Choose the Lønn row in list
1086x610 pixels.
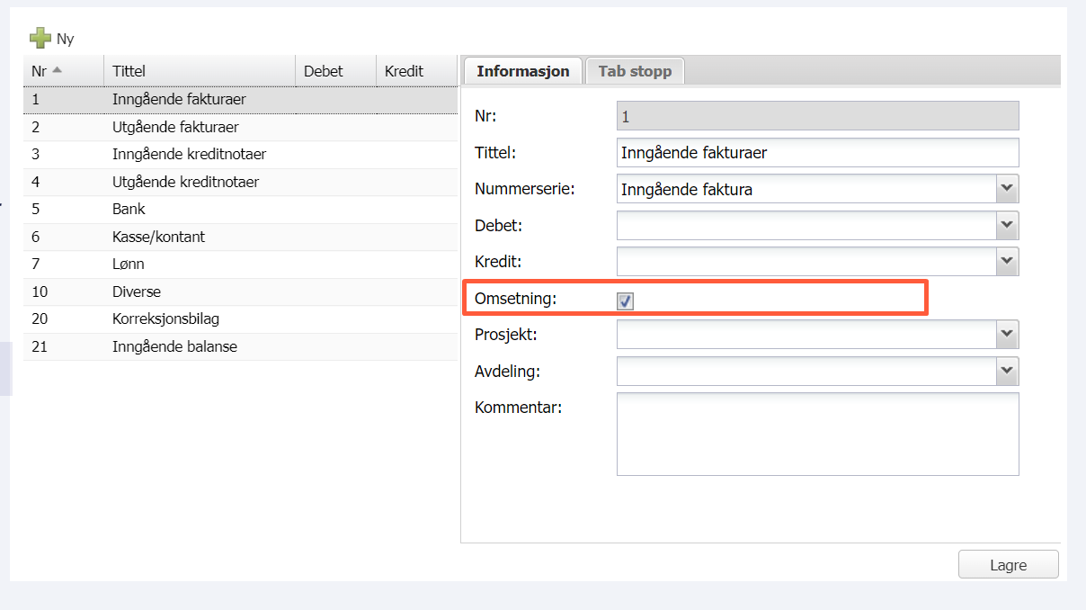click(129, 264)
